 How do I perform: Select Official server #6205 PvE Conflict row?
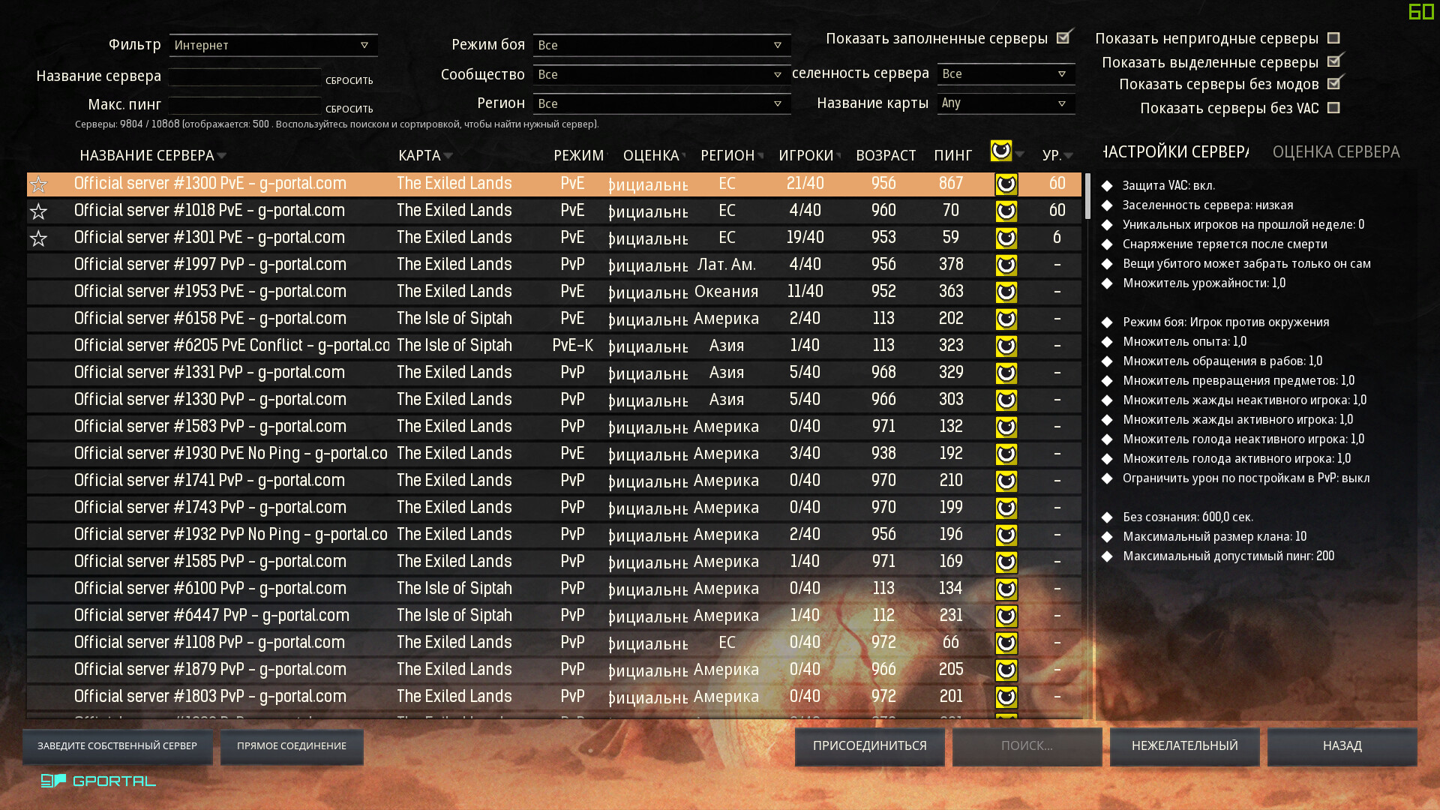click(x=554, y=346)
